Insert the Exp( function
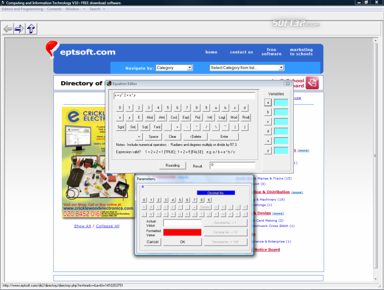Screen dimensions: 384x290 186,118
